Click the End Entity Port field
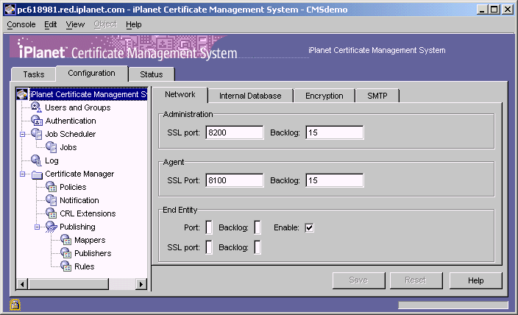518x315 pixels. click(x=209, y=227)
